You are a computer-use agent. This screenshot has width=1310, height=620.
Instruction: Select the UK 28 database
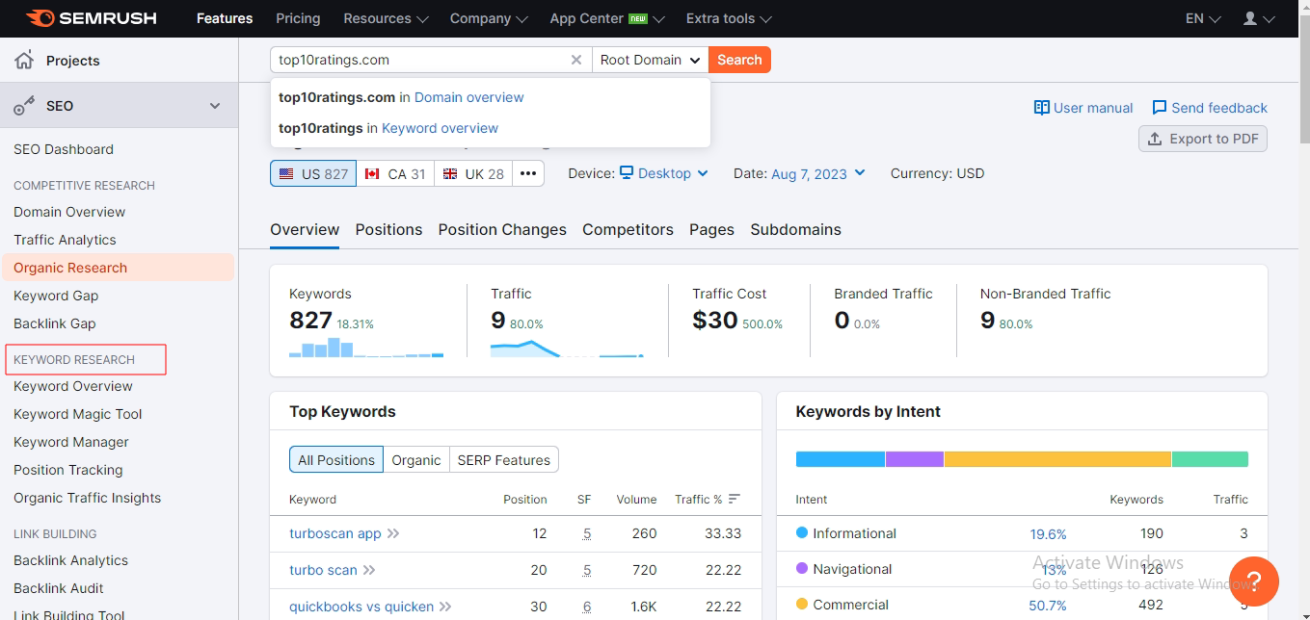click(x=473, y=173)
